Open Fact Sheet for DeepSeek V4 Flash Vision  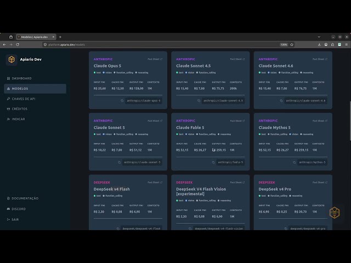pyautogui.click(x=237, y=182)
